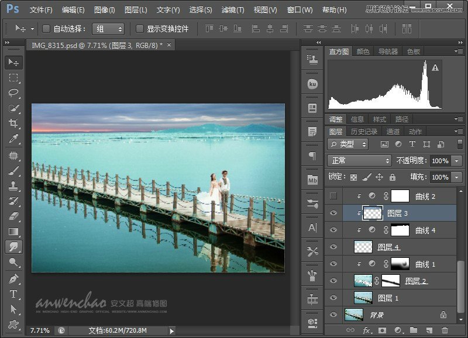Select the Eraser tool
This screenshot has width=468, height=338.
tap(13, 216)
